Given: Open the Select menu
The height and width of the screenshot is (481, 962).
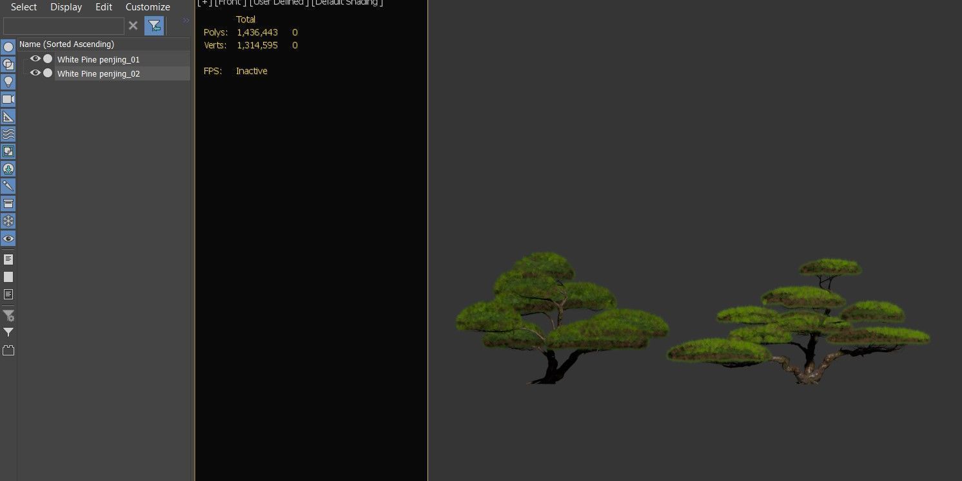Looking at the screenshot, I should [24, 7].
